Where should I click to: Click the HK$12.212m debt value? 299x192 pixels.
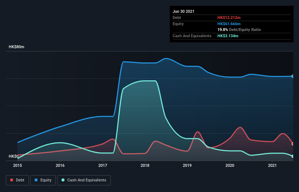click(229, 18)
